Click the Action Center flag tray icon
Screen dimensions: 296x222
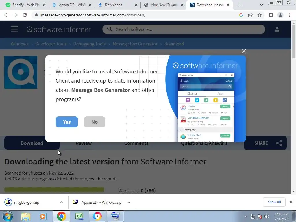pyautogui.click(x=260, y=217)
